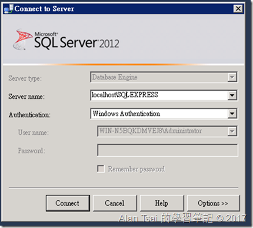Select the Windows Authentication combo box
The image size is (253, 228).
164,114
